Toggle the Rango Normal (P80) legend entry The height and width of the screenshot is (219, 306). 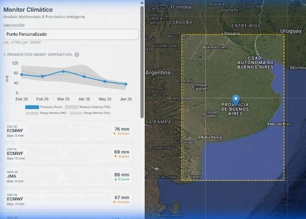point(46,113)
